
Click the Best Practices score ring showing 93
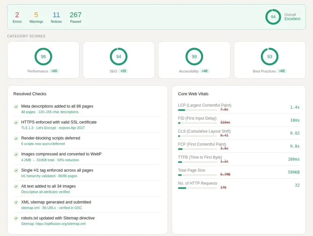coord(270,56)
